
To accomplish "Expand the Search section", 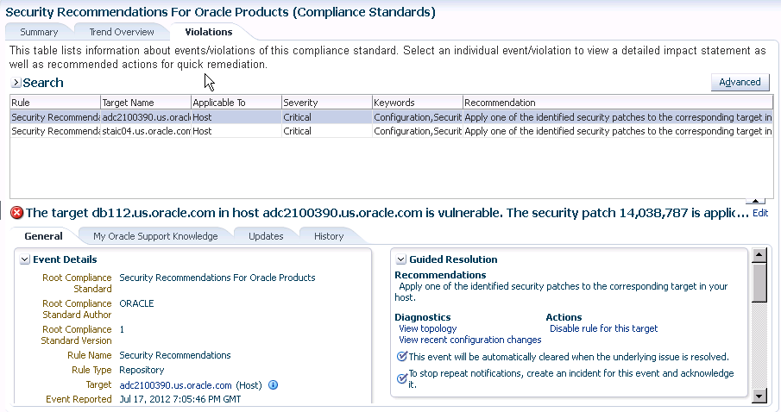I will click(x=16, y=83).
